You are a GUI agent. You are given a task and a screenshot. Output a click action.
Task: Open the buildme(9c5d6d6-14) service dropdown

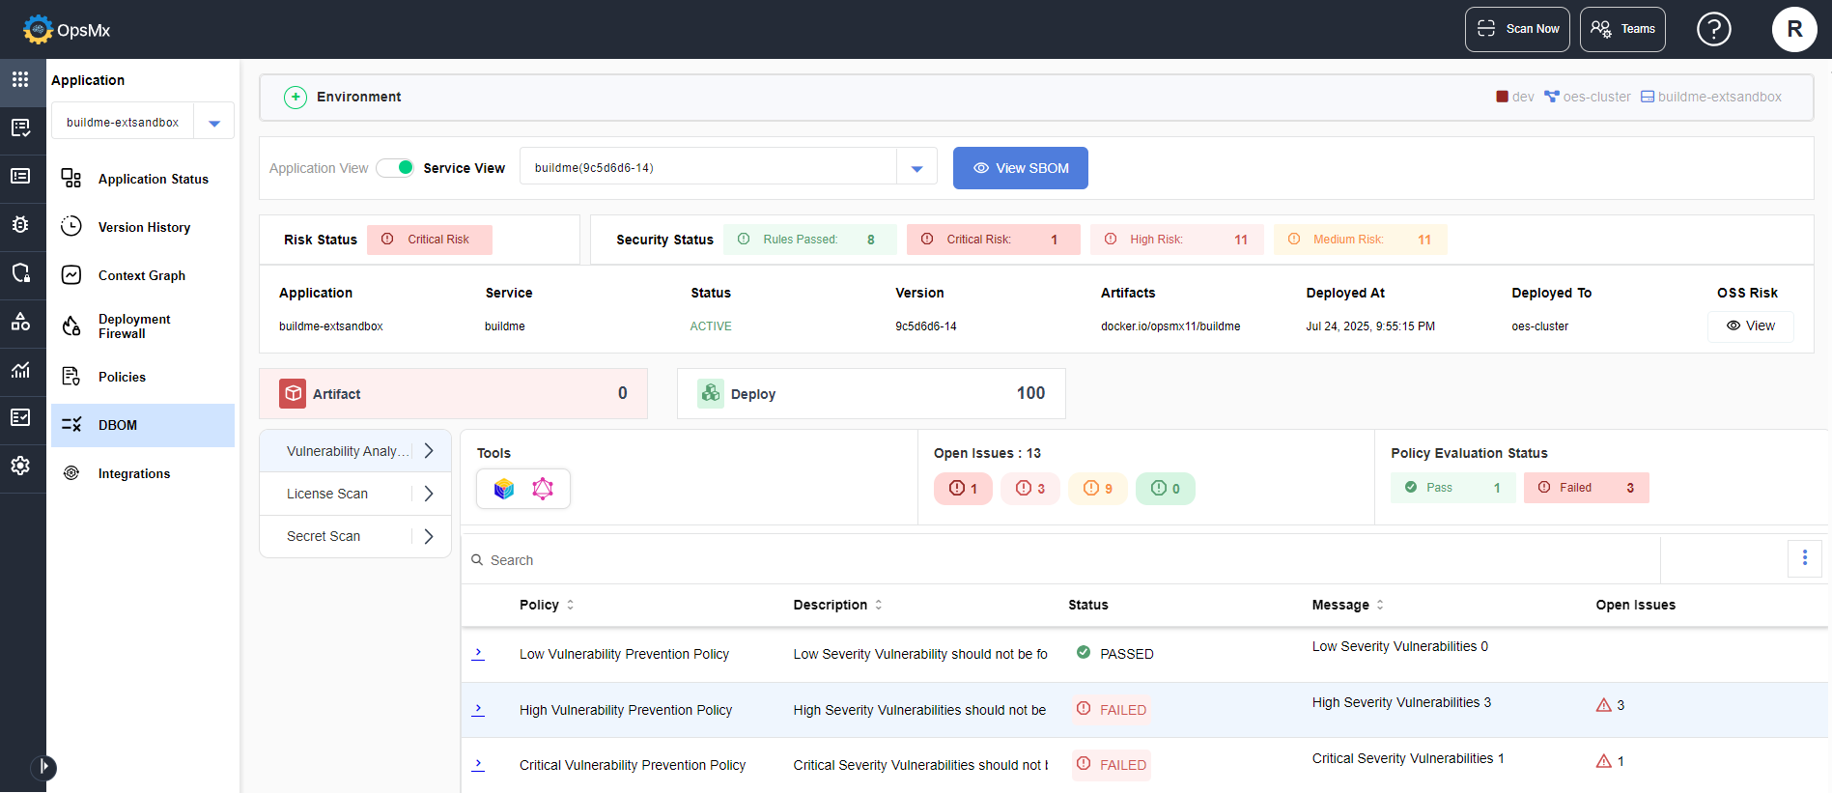tap(916, 168)
